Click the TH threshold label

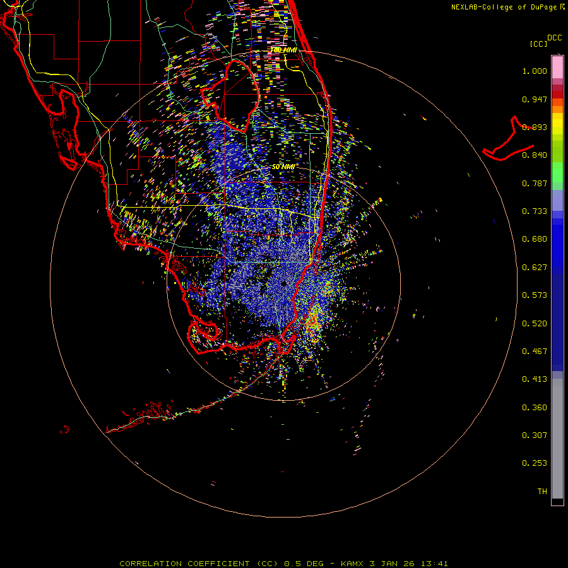[x=542, y=492]
